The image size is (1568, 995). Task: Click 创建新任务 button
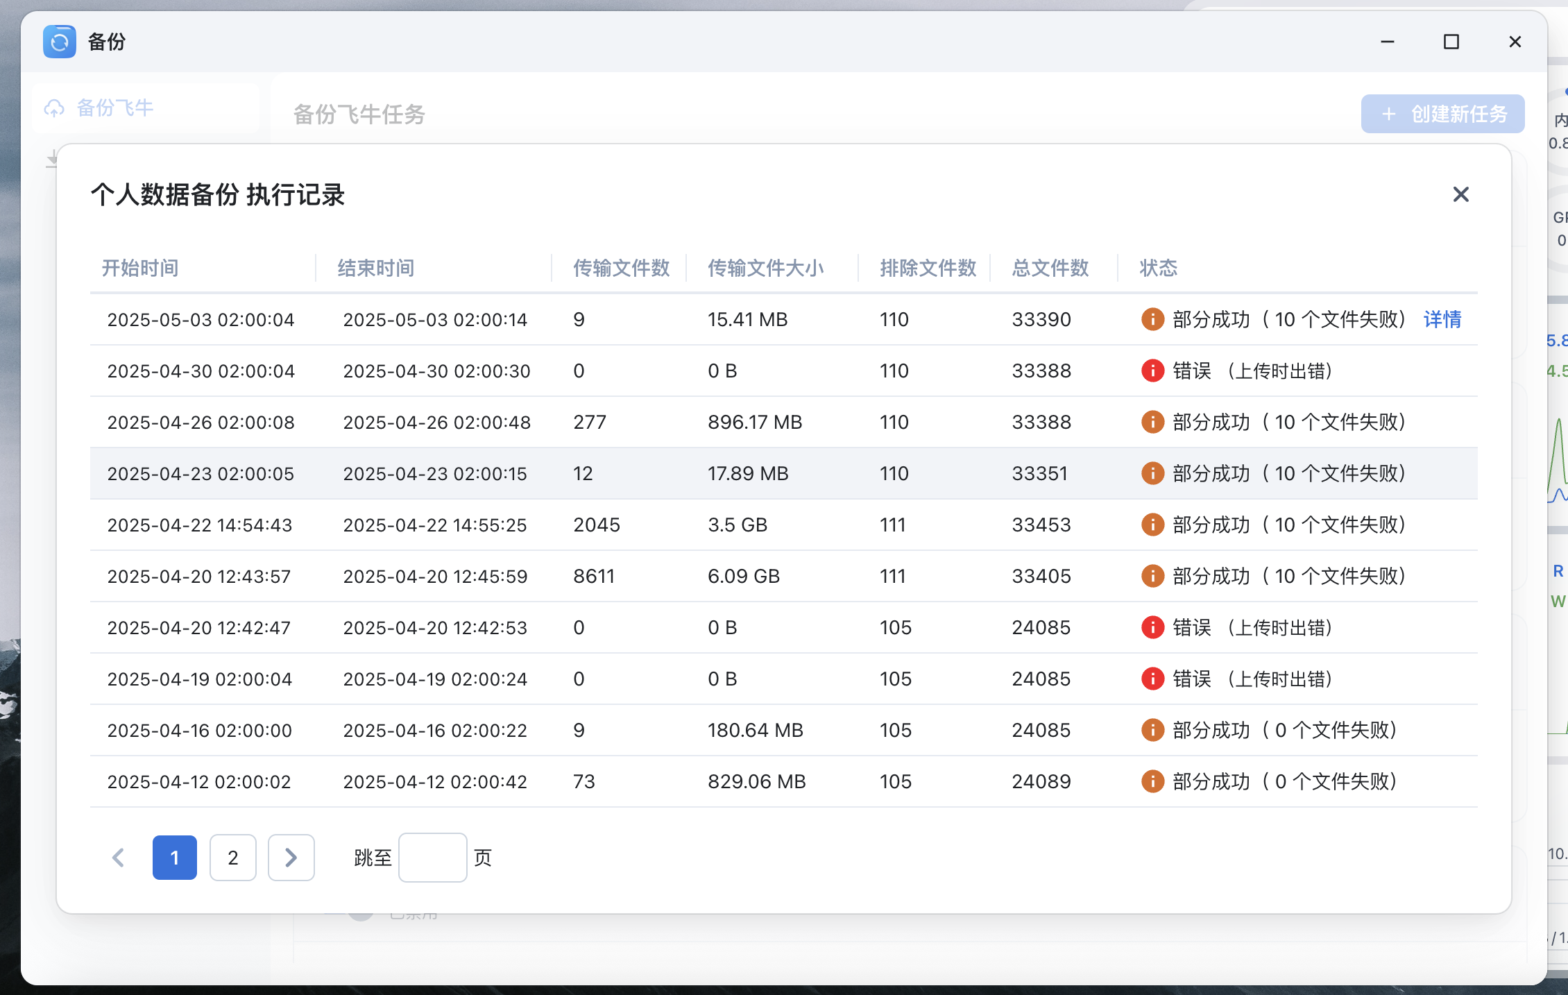[1442, 114]
